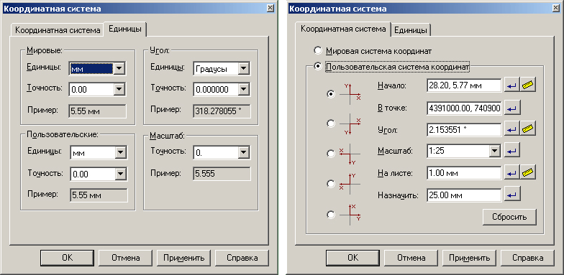
Task: Switch to the Единицы tab in right dialog
Action: [411, 30]
